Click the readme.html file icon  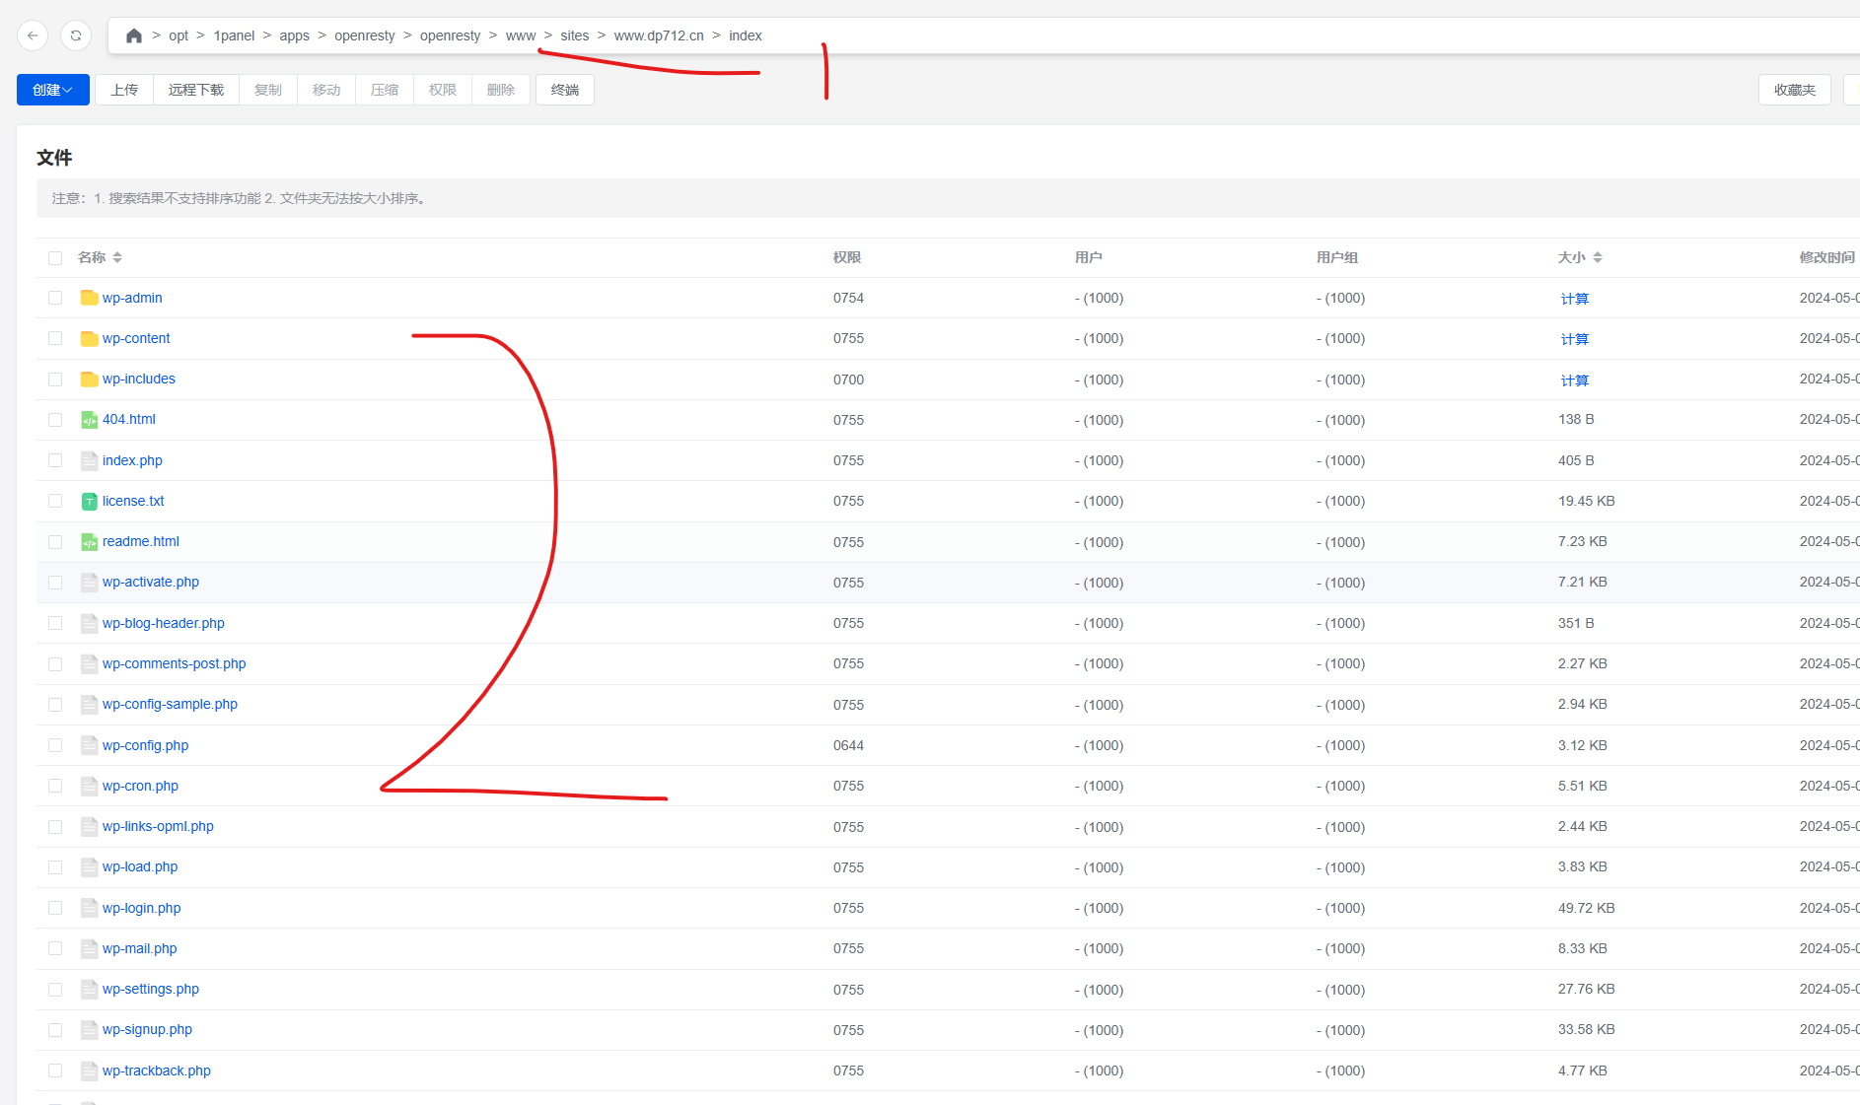(x=89, y=542)
